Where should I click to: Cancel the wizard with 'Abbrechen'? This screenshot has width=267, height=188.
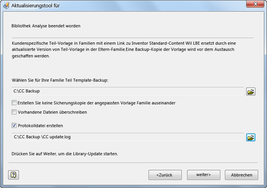click(x=242, y=175)
